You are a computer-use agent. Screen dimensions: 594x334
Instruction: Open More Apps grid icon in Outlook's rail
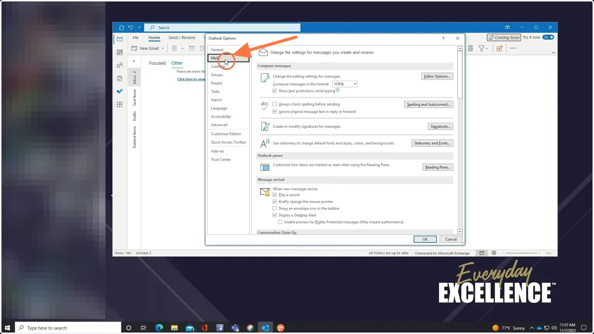[120, 104]
